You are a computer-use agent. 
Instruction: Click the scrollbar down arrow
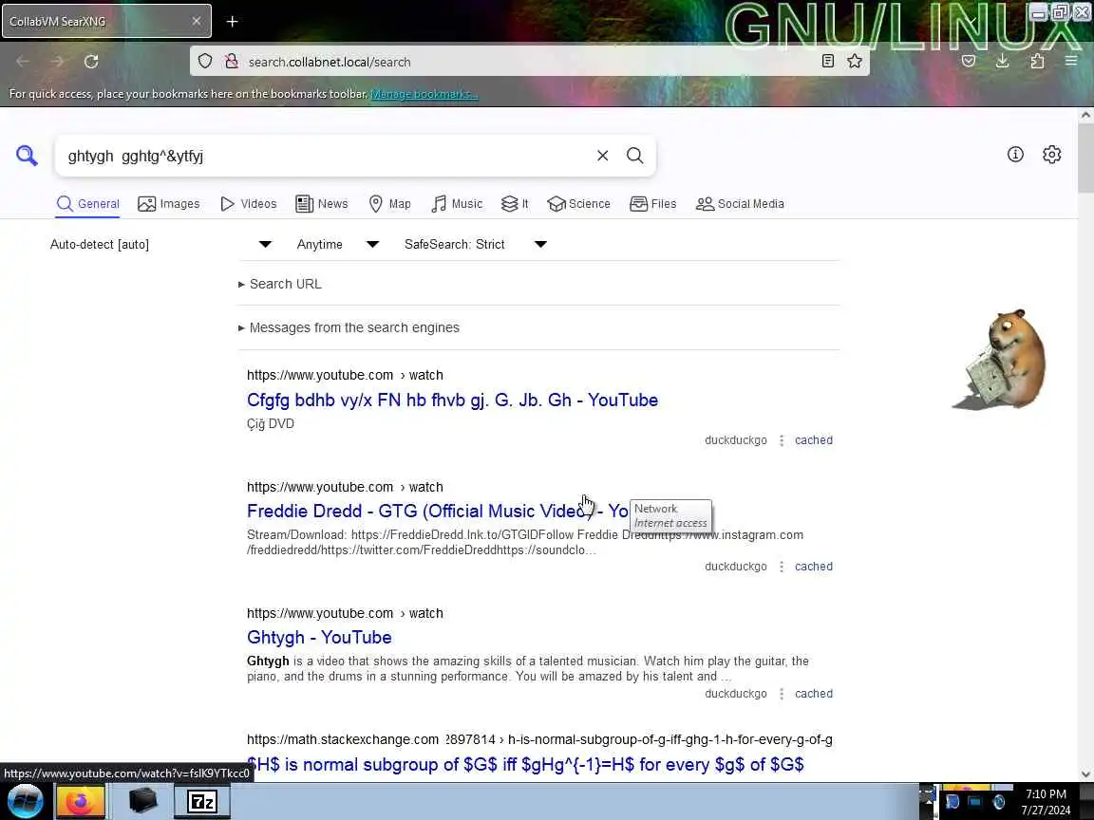[1085, 774]
